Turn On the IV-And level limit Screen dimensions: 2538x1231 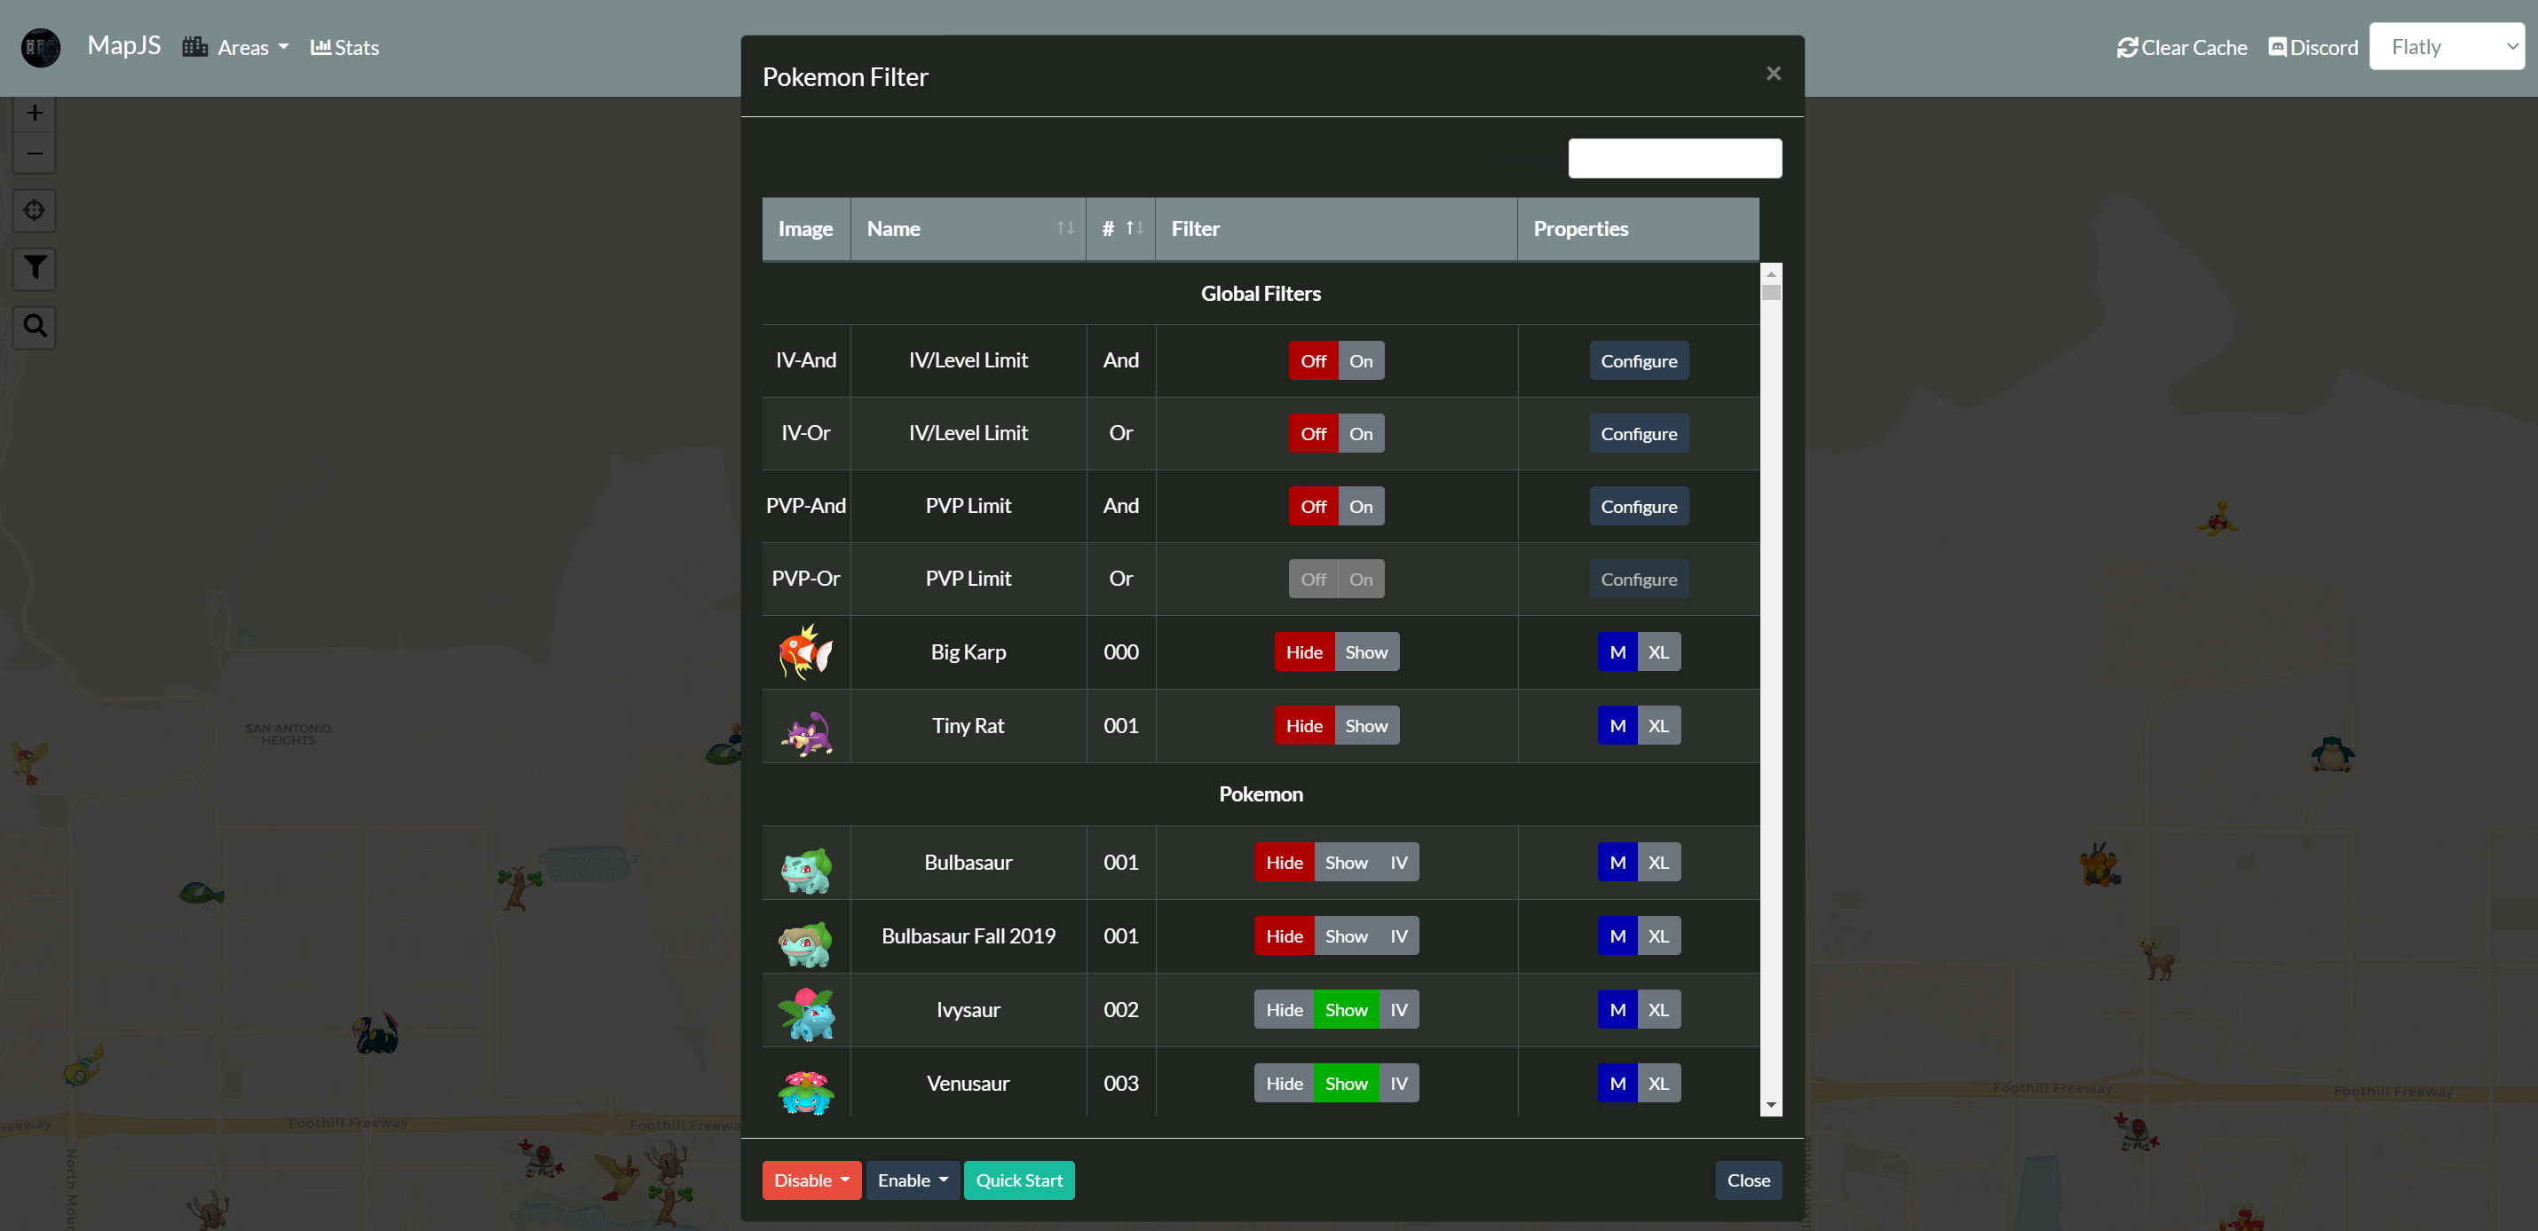[x=1361, y=360]
